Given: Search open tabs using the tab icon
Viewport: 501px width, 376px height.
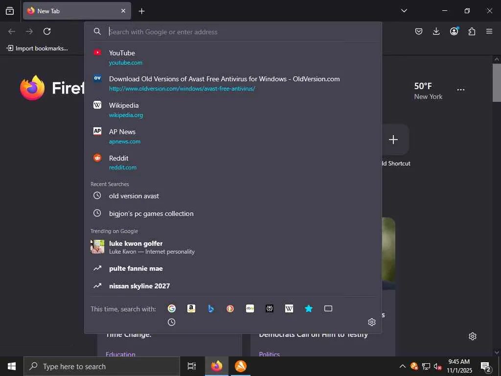Looking at the screenshot, I should point(328,308).
